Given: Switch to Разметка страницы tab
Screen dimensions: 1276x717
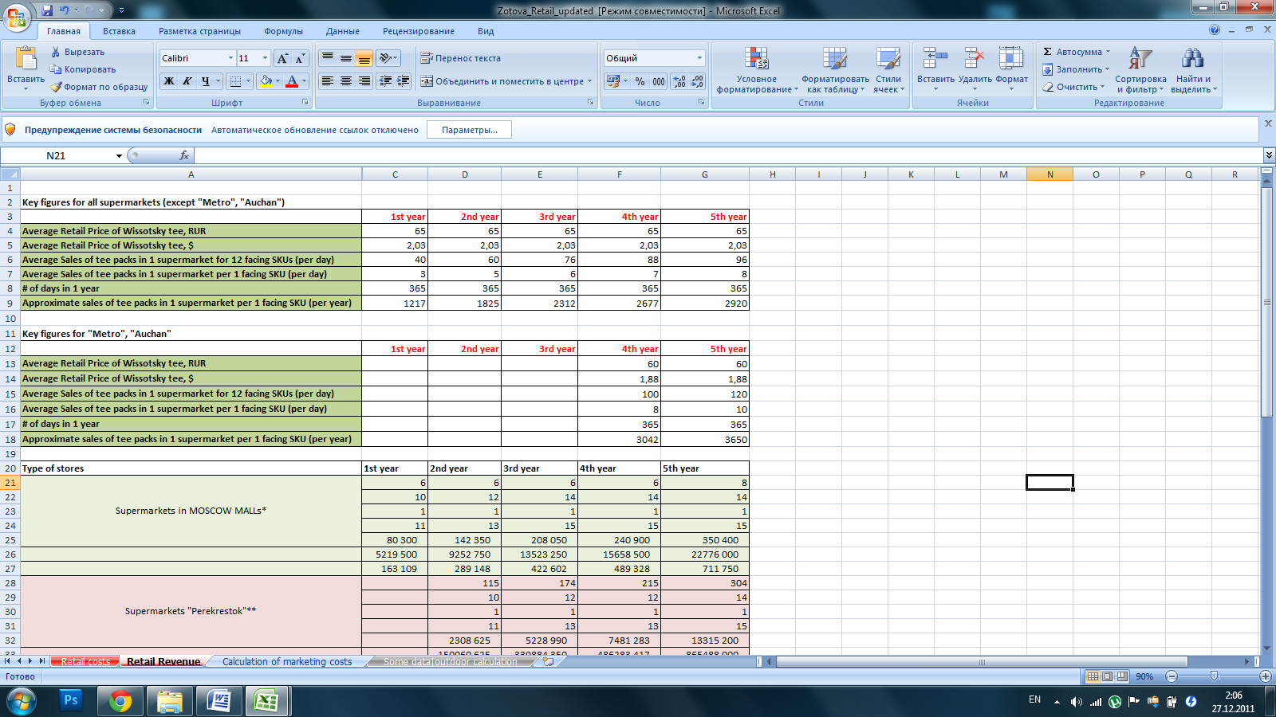Looking at the screenshot, I should [199, 31].
